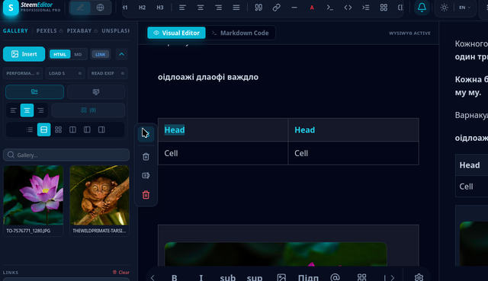The width and height of the screenshot is (488, 281).
Task: Toggle the LINK option button
Action: tap(100, 54)
